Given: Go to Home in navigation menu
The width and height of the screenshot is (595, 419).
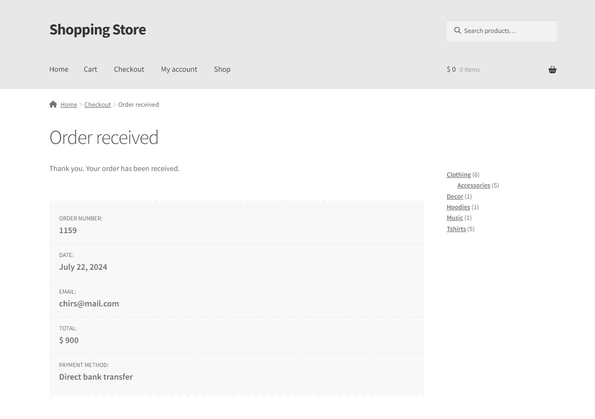Looking at the screenshot, I should point(59,69).
